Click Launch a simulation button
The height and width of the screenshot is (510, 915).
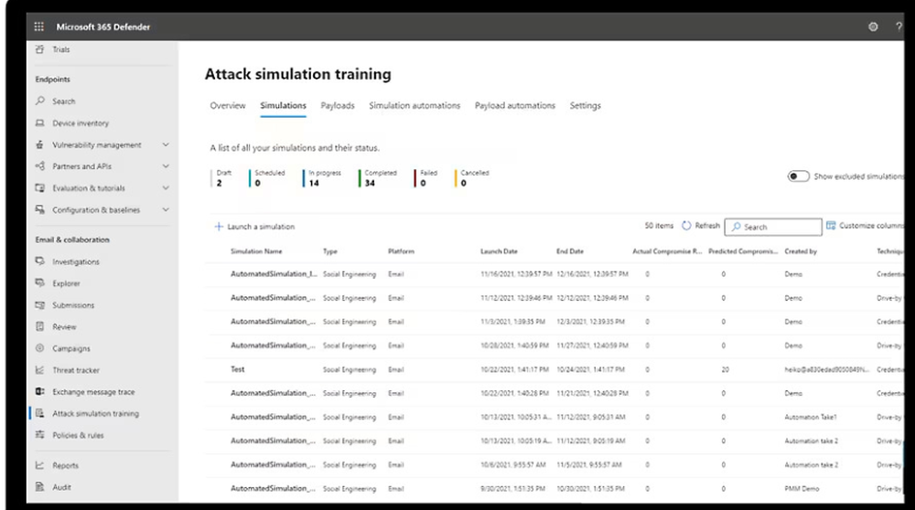point(254,226)
